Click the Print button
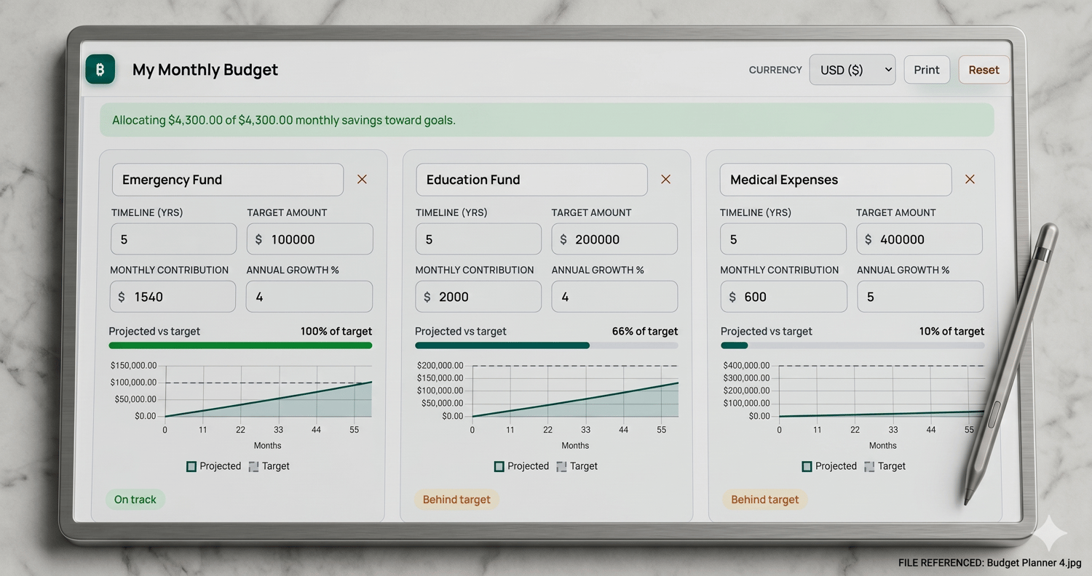Screen dimensions: 1092x576 coord(927,70)
